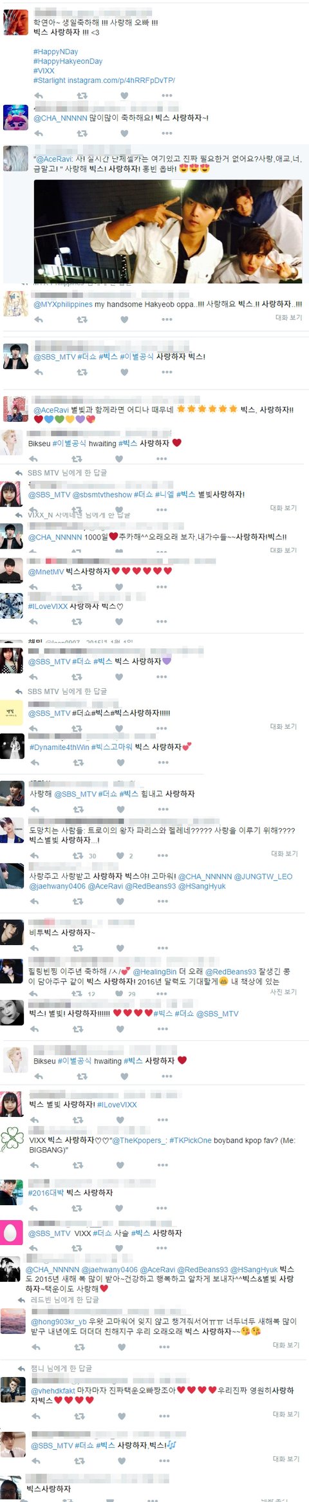Open the group selfie photo in @AceRavi quote tweet
This screenshot has height=1502, width=309.
pos(167,231)
